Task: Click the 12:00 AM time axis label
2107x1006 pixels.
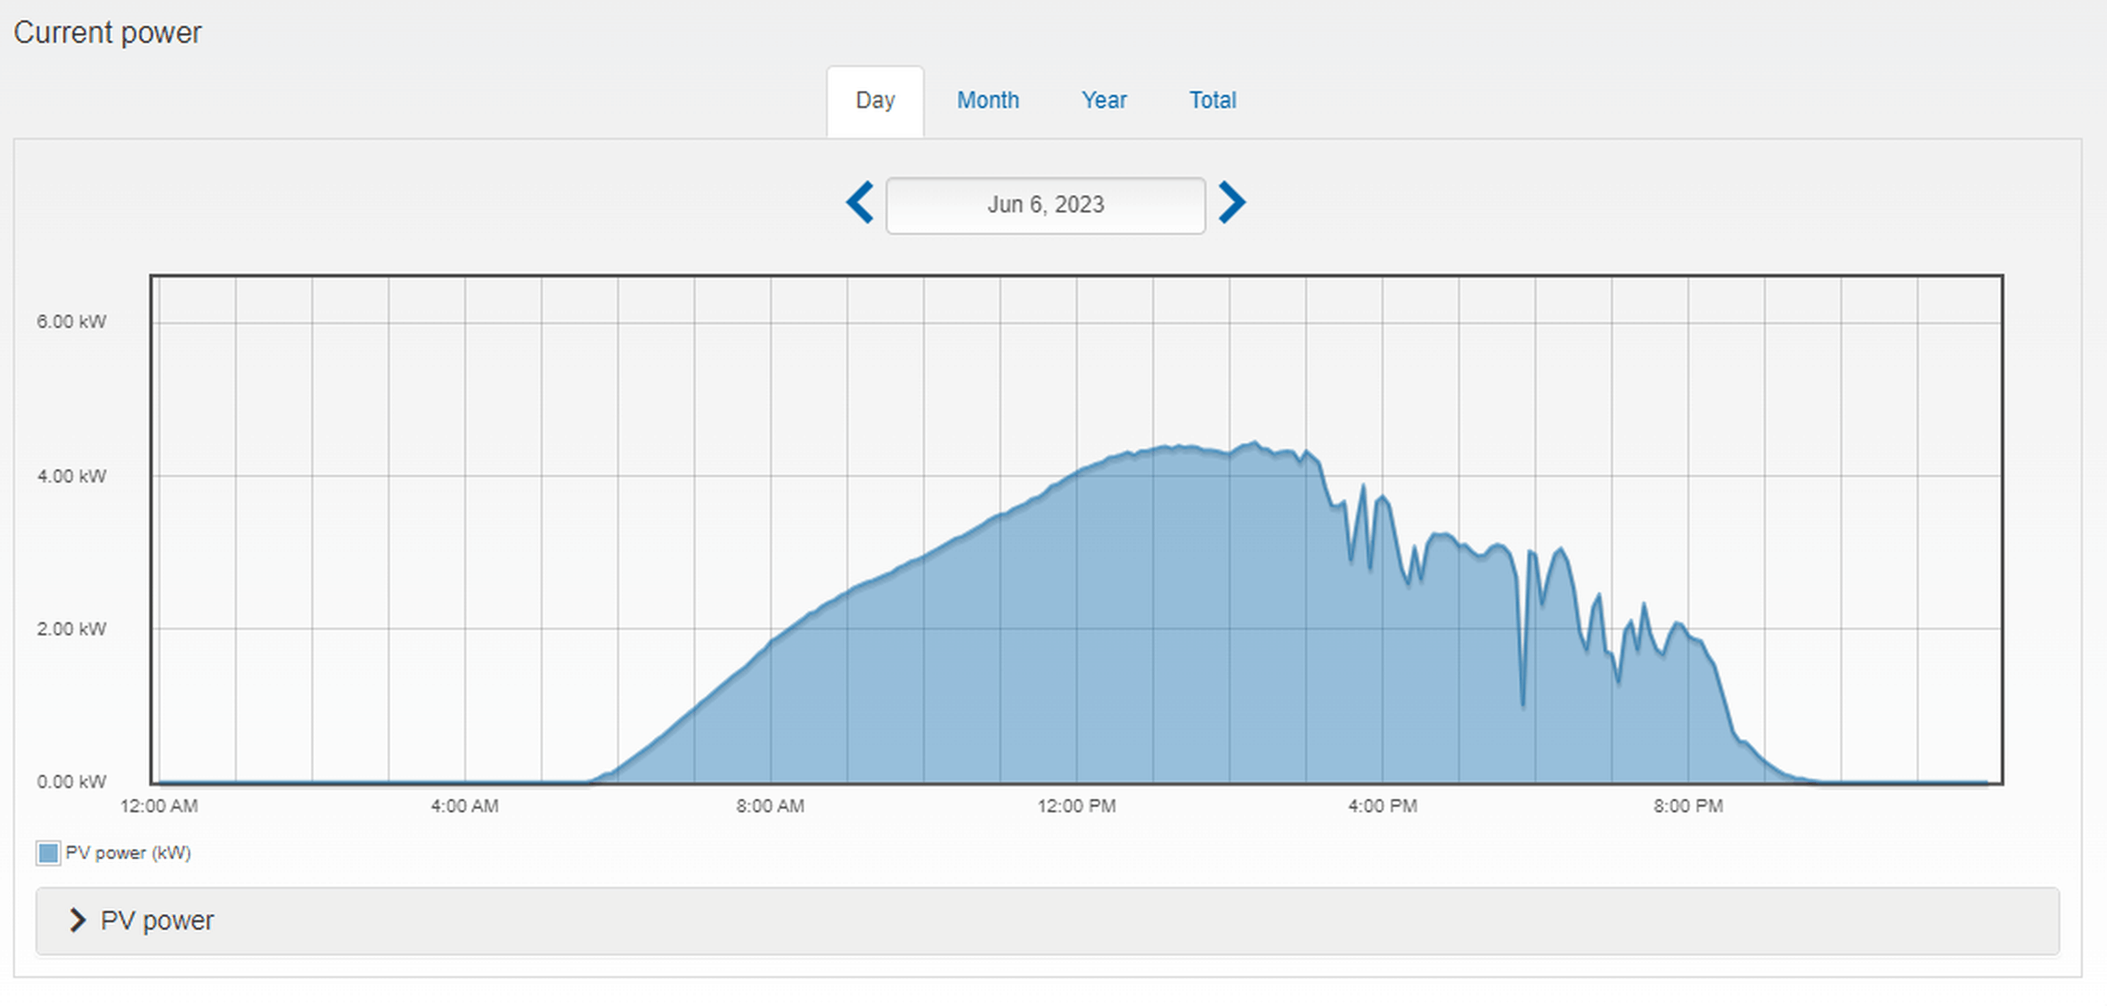Action: coord(159,806)
